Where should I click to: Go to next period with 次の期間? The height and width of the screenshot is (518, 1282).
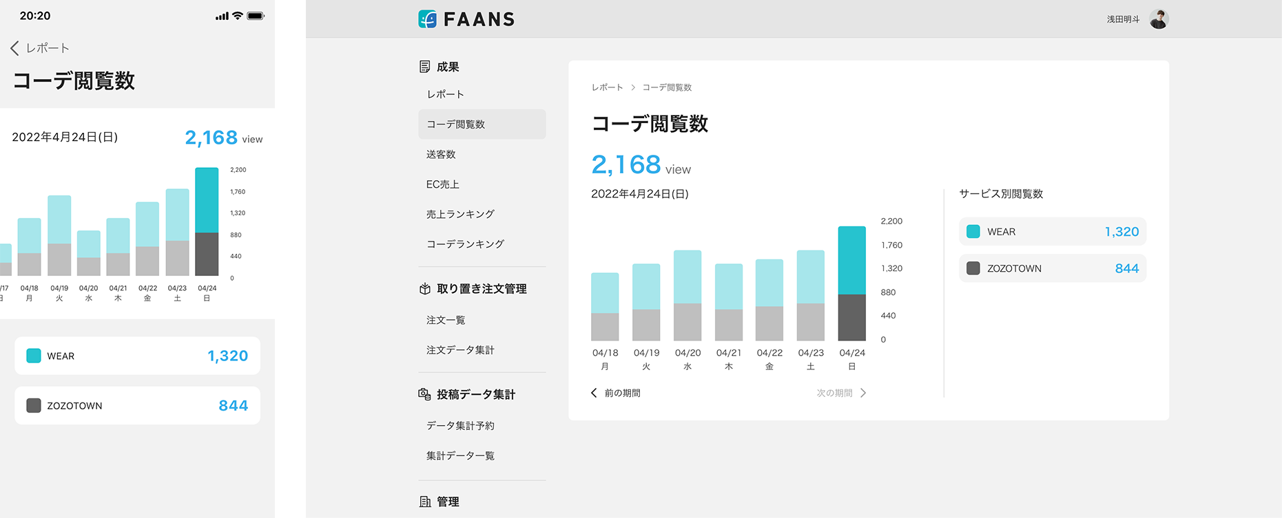click(x=841, y=393)
